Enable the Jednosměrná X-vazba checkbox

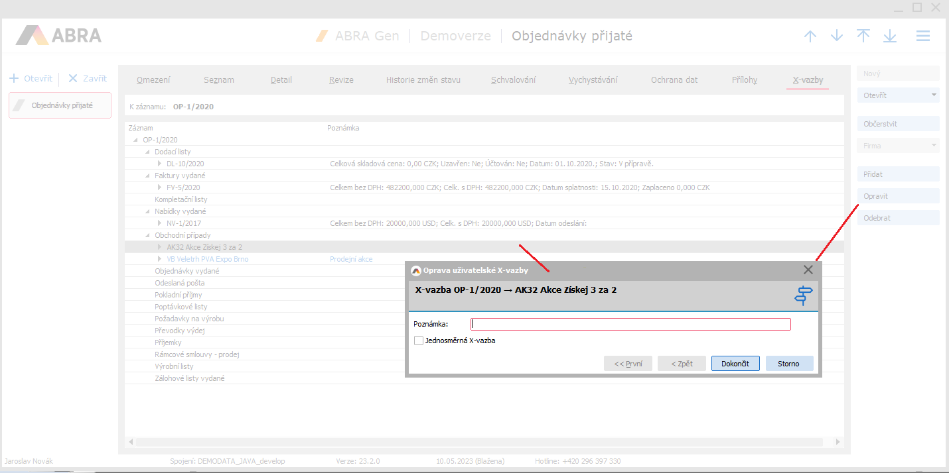(x=419, y=341)
